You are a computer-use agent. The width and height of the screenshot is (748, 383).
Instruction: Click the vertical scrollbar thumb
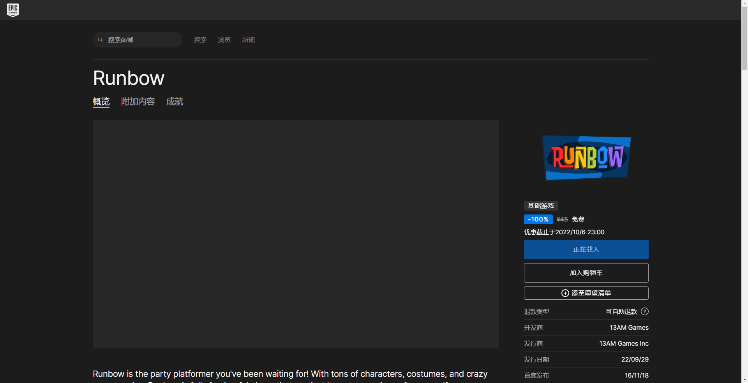[744, 38]
